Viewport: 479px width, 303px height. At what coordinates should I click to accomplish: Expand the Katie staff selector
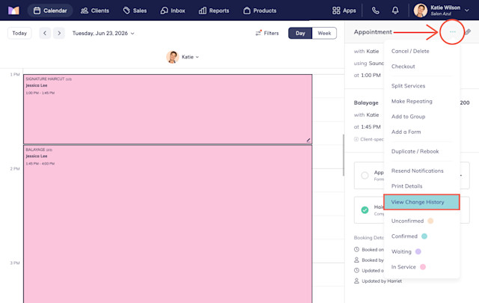coord(190,57)
